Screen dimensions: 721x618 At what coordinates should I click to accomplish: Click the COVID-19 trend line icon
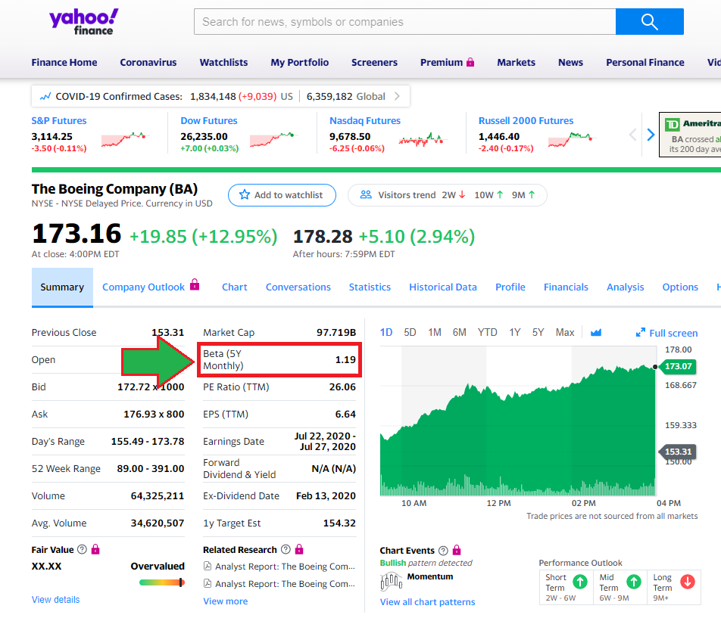tap(45, 96)
